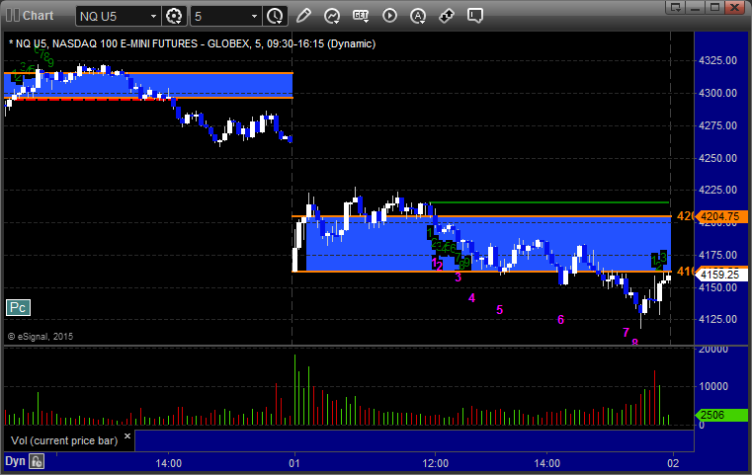Click the 4275.00 price axis label

click(x=718, y=125)
